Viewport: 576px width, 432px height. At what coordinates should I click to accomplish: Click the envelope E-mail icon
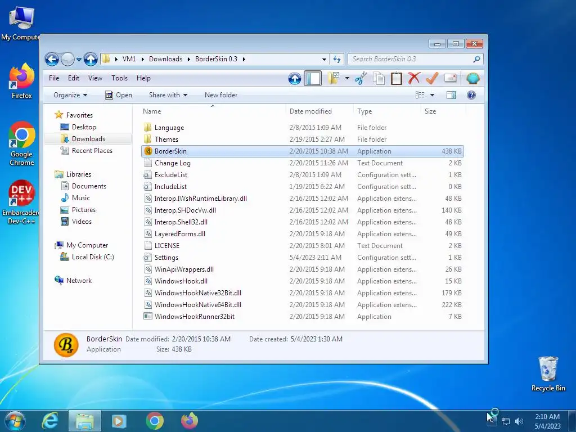coord(451,78)
